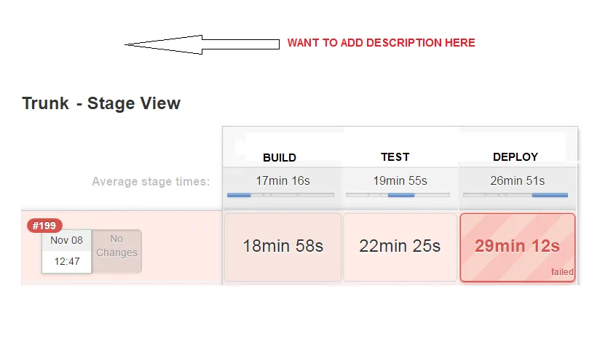Screen dimensions: 608x342
Task: Open the failed DEPLOY cell showing 29min 12s
Action: (517, 246)
